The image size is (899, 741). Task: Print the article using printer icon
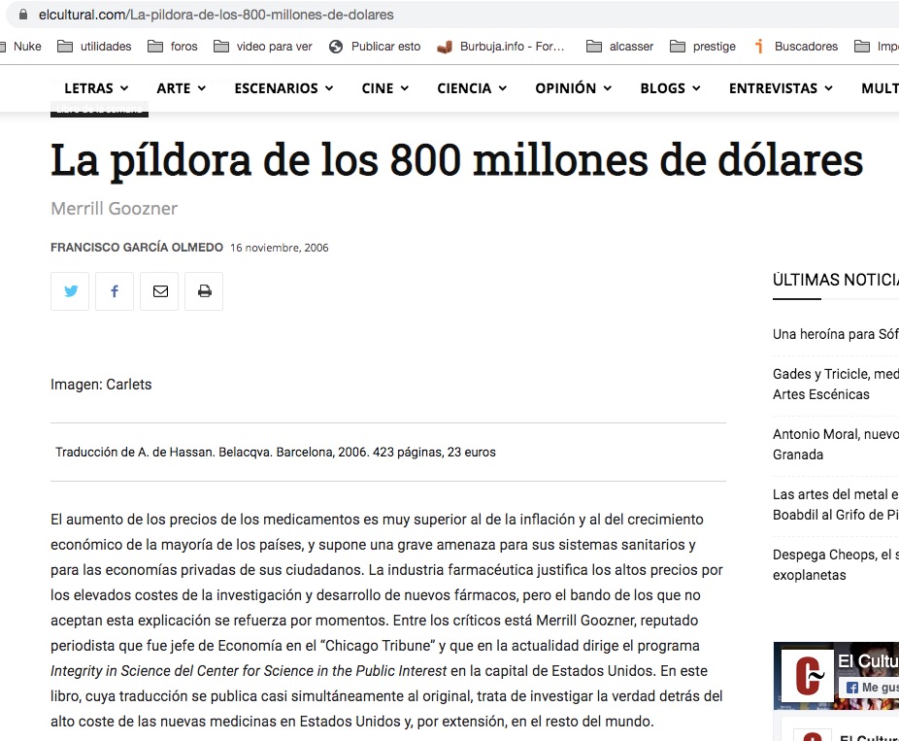tap(204, 291)
